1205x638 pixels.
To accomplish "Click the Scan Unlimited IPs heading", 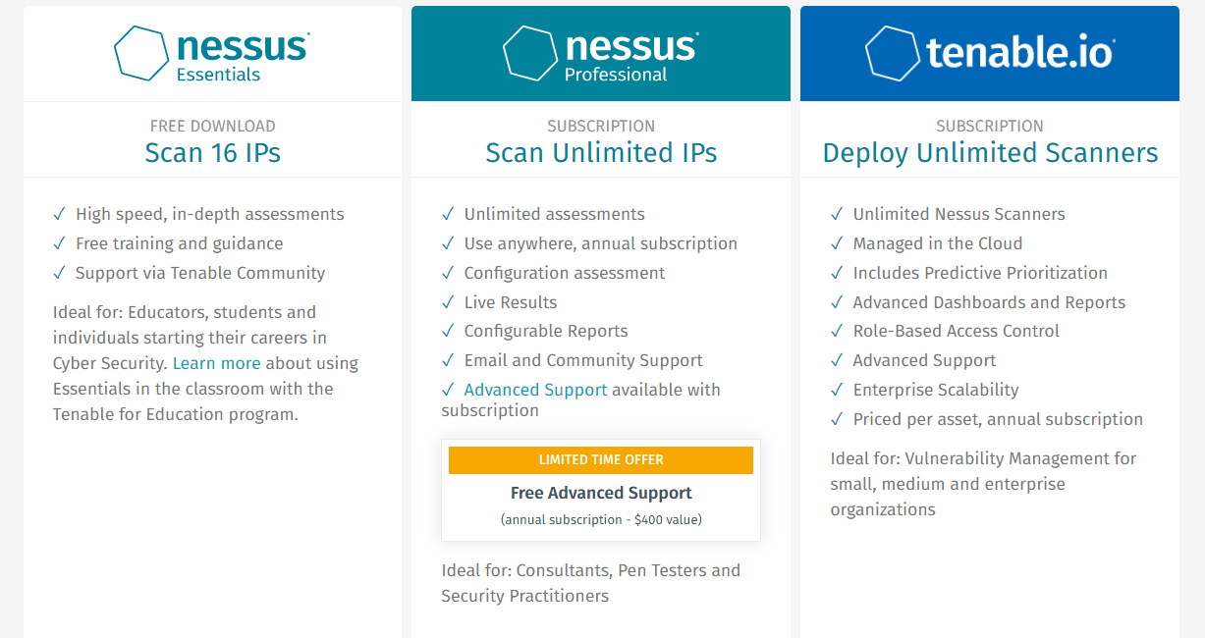I will coord(601,153).
